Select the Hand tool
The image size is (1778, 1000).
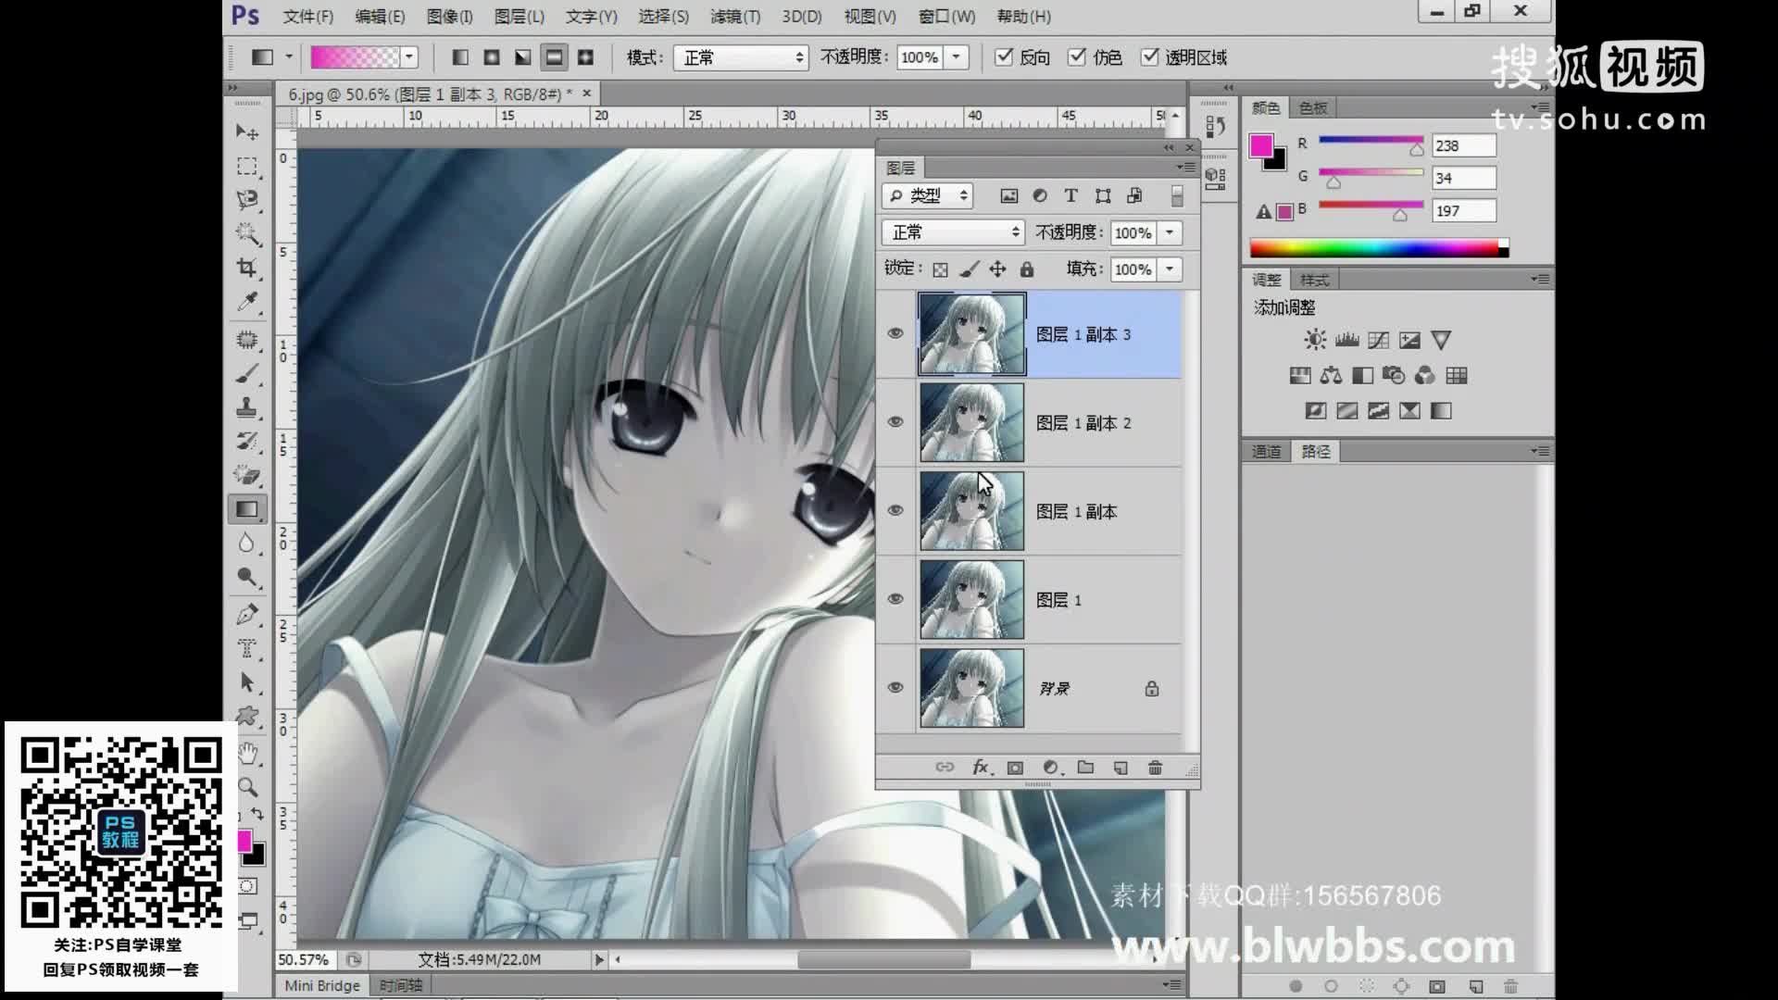247,754
